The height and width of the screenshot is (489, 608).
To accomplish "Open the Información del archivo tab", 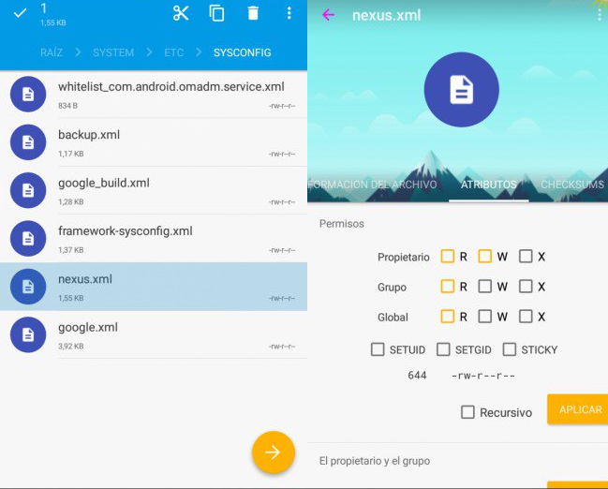I will tap(372, 185).
